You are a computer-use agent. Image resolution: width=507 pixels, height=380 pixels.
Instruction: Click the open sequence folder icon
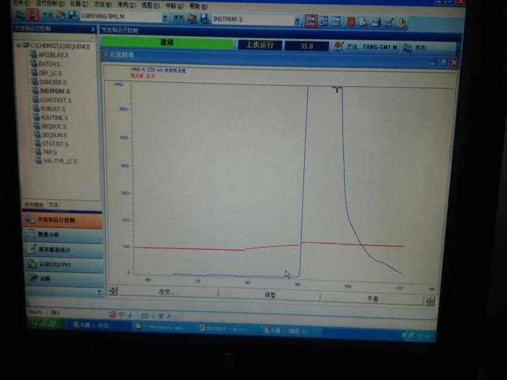pos(193,18)
